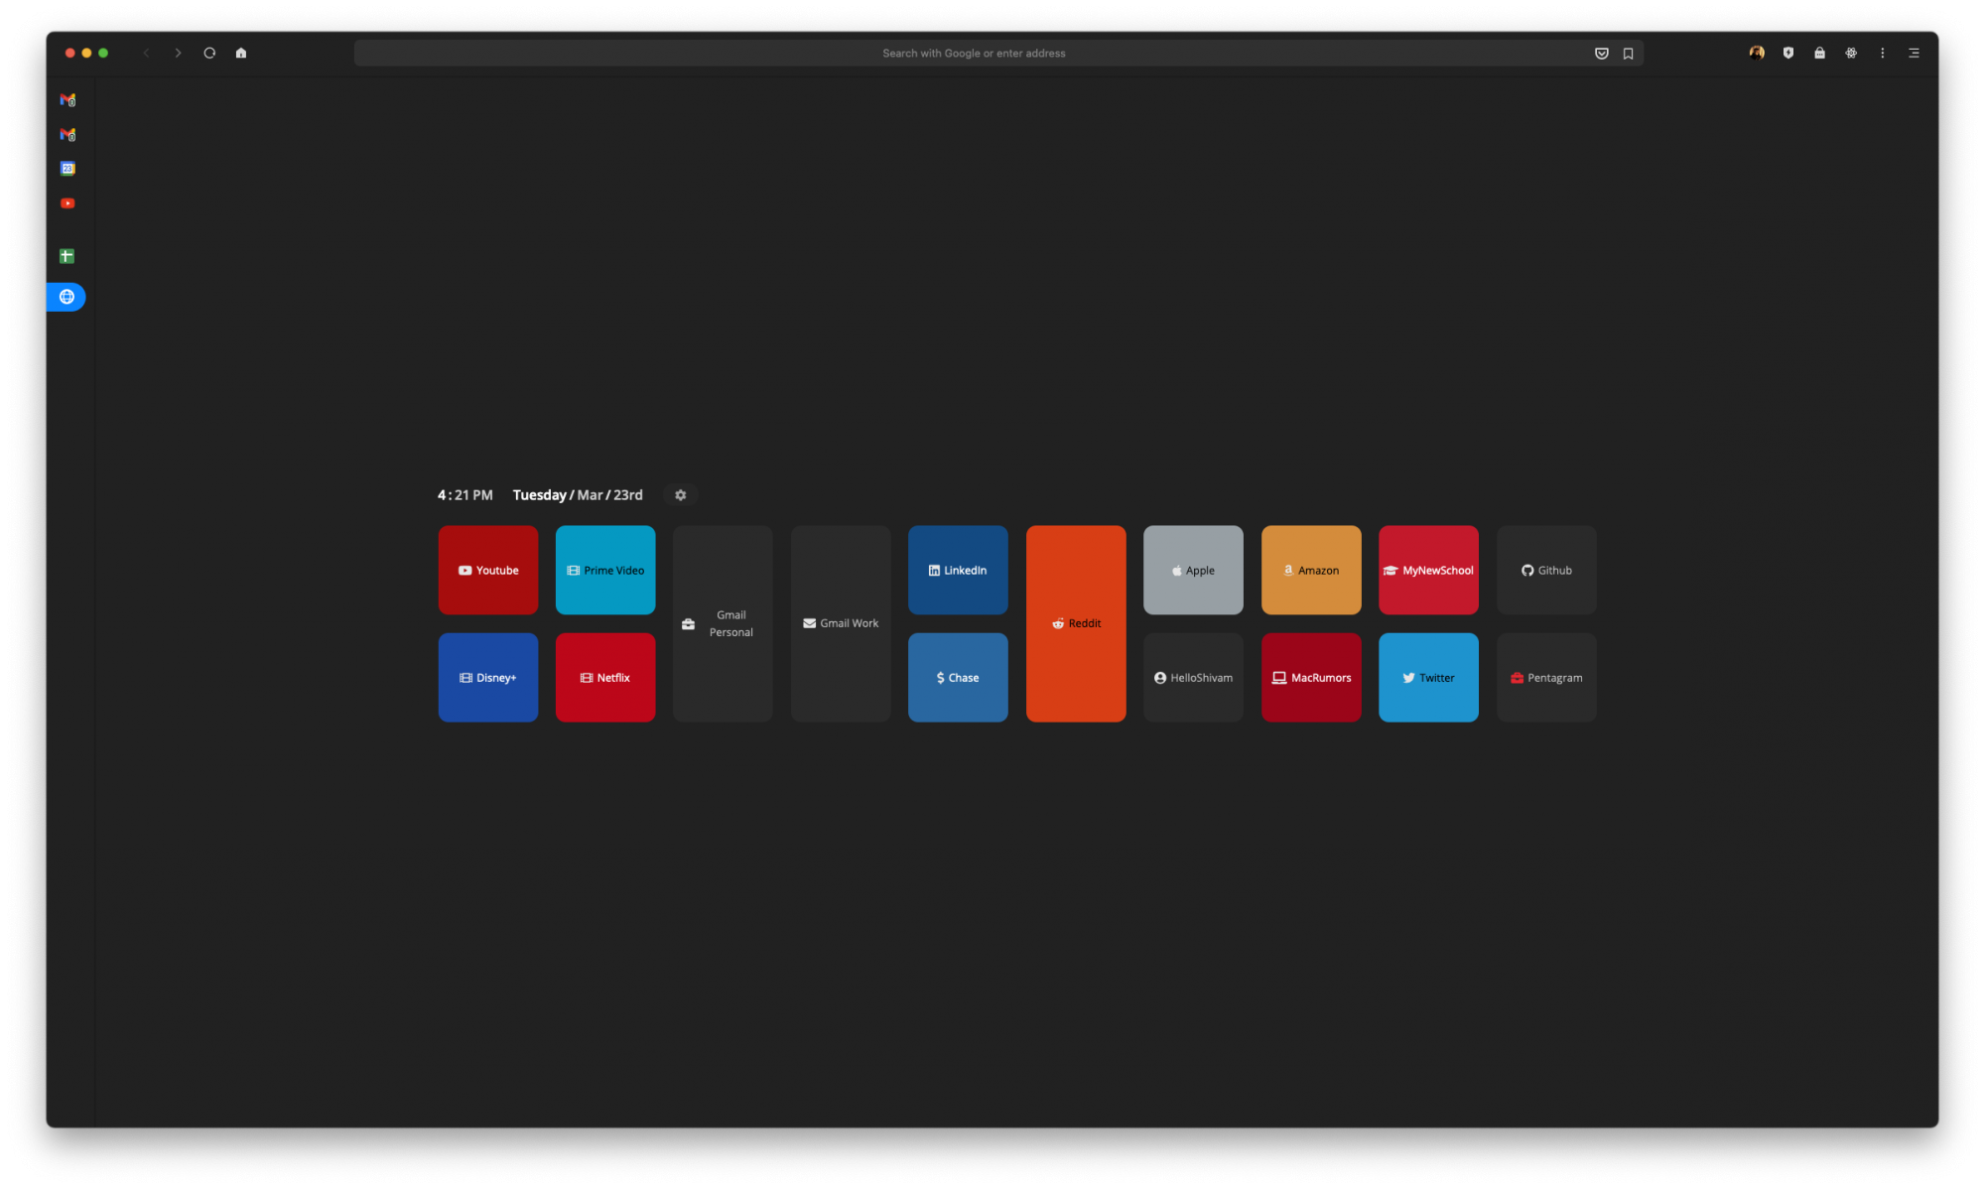Bookmark this page icon in address bar
1985x1189 pixels.
click(1629, 54)
